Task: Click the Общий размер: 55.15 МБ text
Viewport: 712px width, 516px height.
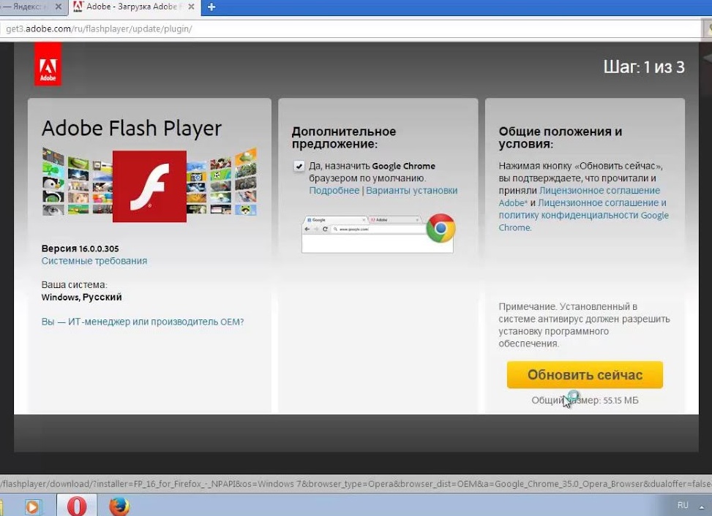Action: 585,401
